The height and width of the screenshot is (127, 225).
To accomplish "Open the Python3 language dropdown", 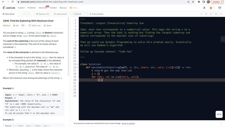I will (79, 14).
